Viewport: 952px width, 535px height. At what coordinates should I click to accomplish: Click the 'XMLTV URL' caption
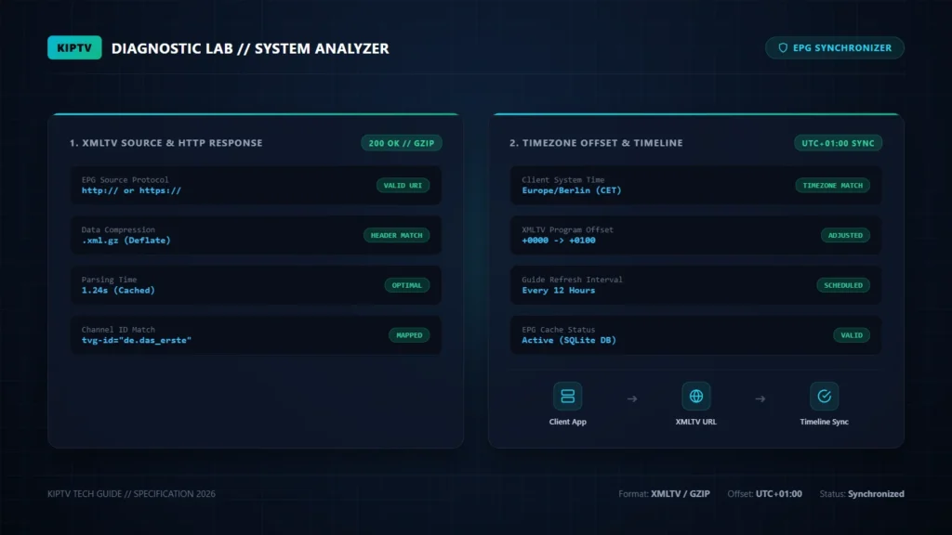pyautogui.click(x=695, y=422)
